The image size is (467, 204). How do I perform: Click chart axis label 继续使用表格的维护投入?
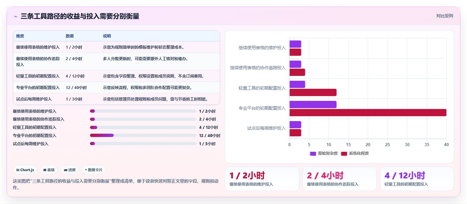[262, 48]
